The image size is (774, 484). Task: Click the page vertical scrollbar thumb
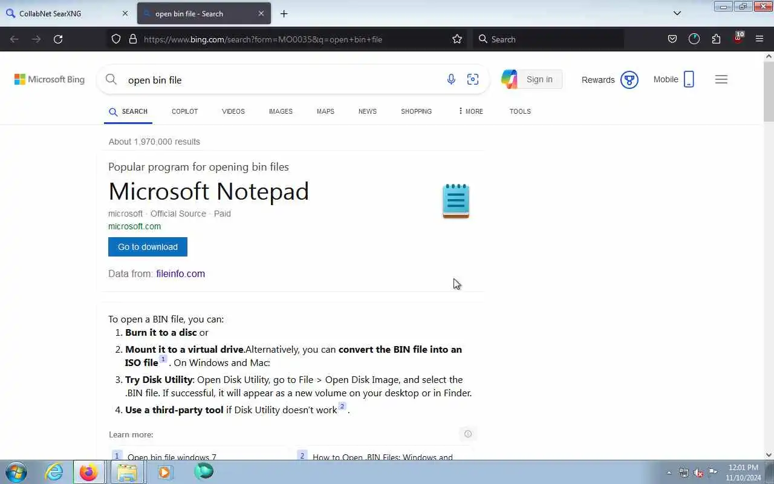coord(769,90)
